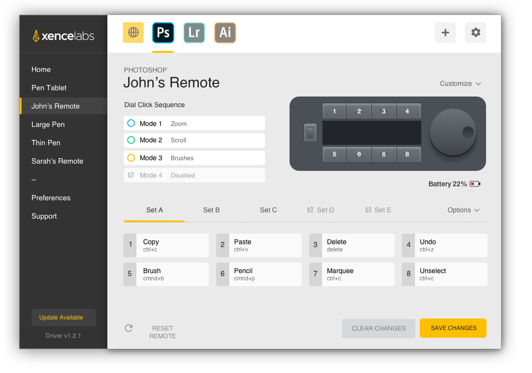Switch to the Illustrator app icon

pos(225,32)
